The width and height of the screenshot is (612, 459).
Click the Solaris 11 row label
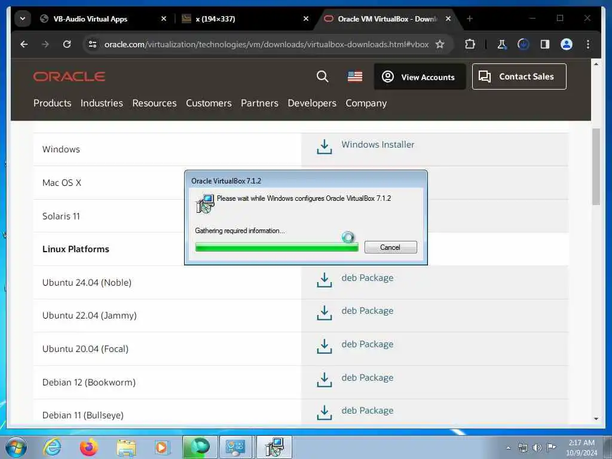click(x=61, y=216)
